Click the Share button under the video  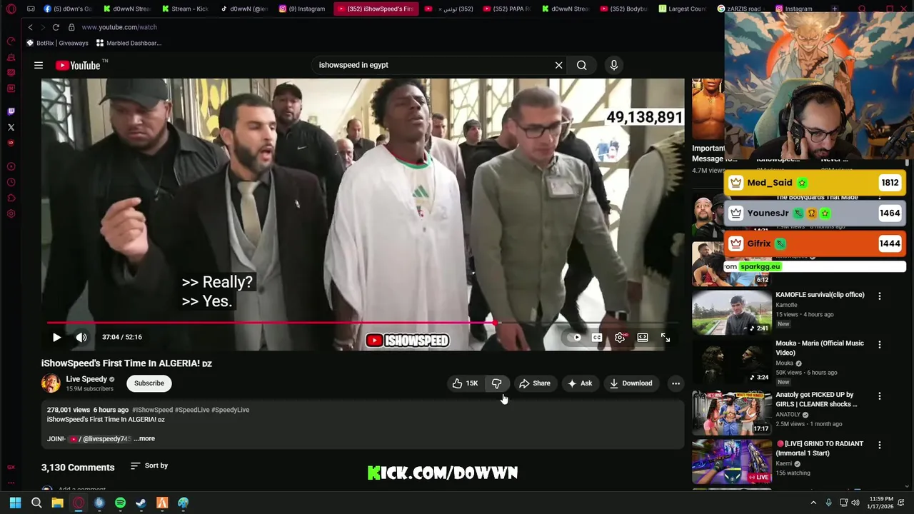point(535,383)
